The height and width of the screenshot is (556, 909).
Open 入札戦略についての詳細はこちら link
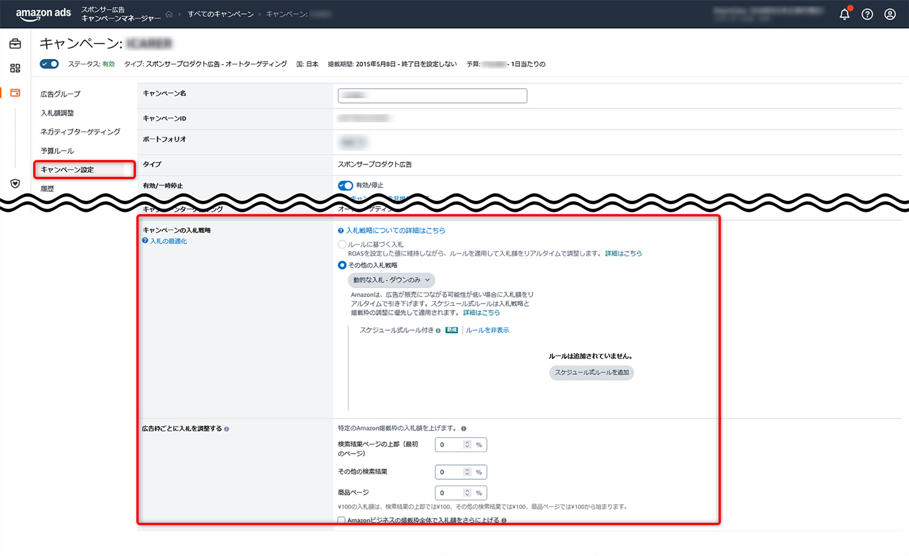coord(396,230)
